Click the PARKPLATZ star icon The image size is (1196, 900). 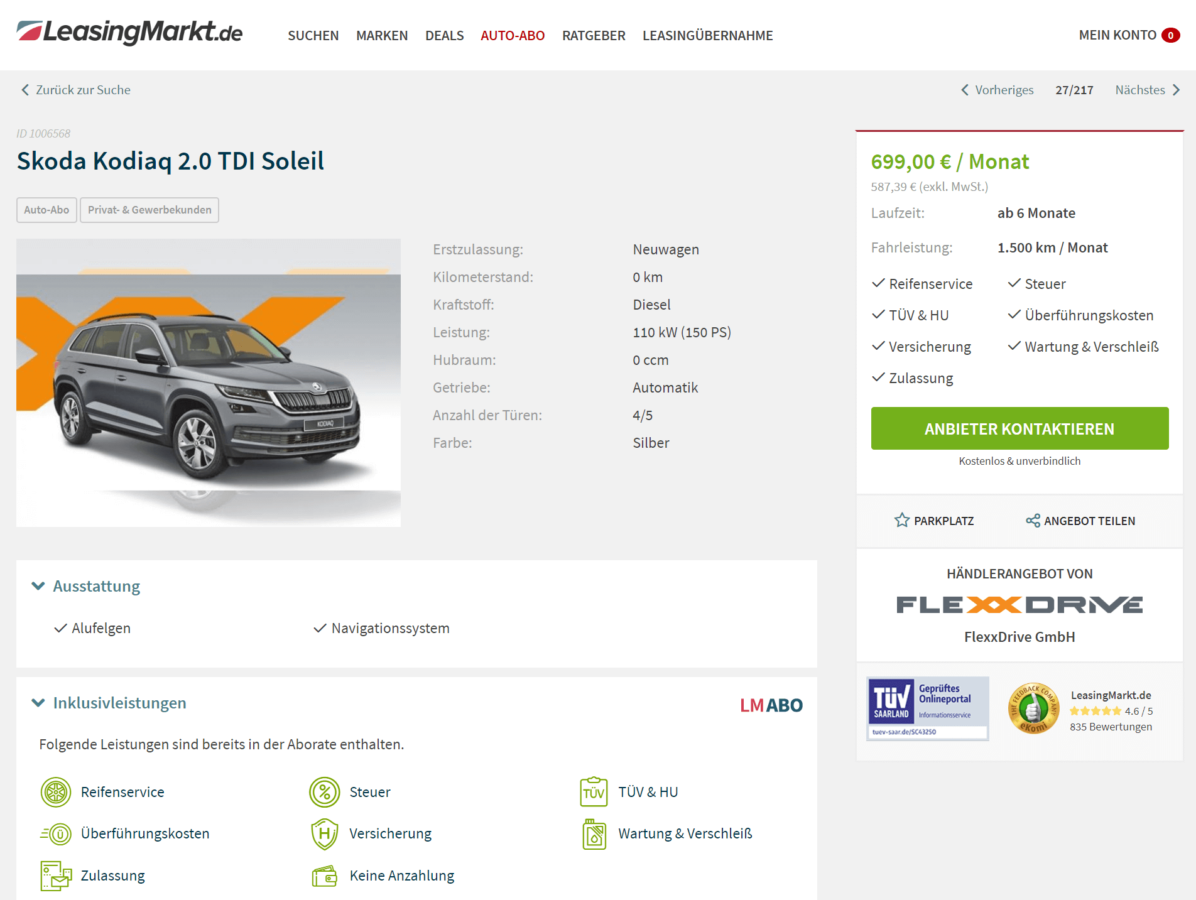point(902,521)
